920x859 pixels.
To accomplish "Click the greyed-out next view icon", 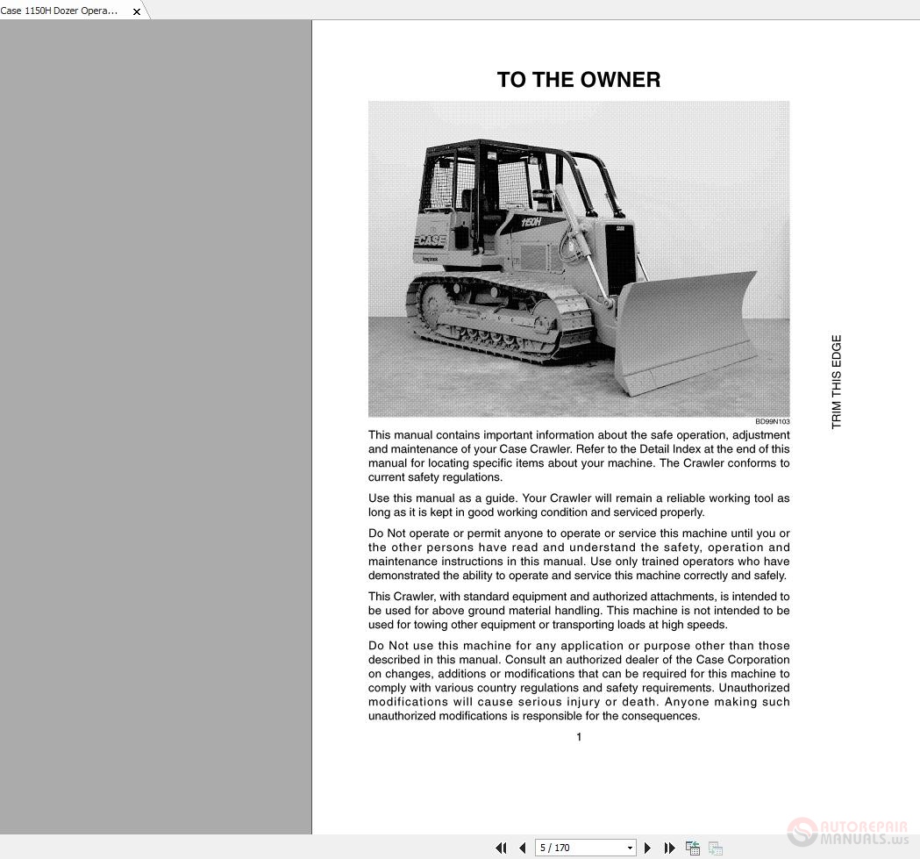I will [x=716, y=848].
